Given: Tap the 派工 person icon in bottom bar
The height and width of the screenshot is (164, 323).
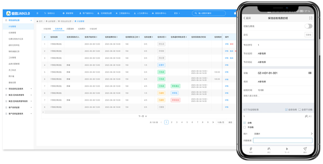Looking at the screenshot, I should (x=269, y=149).
